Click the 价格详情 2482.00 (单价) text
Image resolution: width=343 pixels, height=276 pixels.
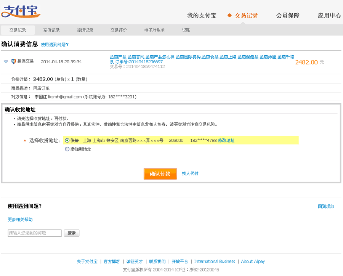tap(39, 79)
